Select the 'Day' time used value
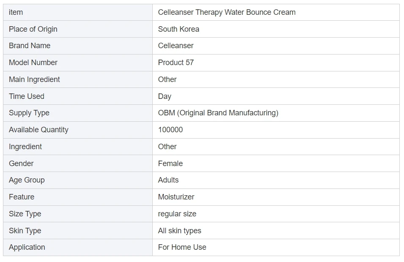 click(x=165, y=96)
